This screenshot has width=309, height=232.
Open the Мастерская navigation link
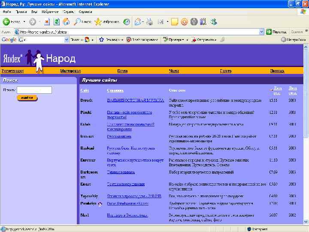70,70
